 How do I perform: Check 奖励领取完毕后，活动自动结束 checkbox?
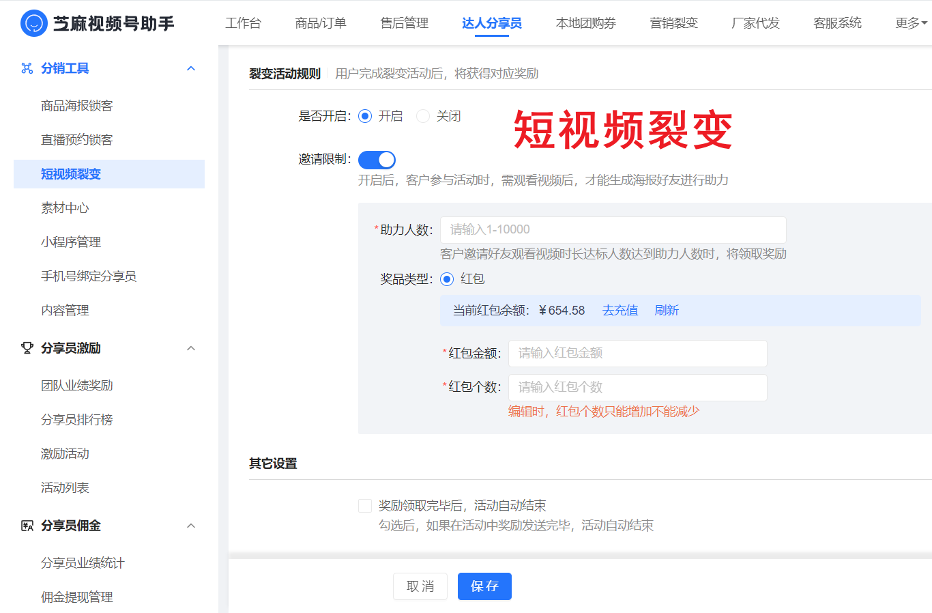(365, 506)
